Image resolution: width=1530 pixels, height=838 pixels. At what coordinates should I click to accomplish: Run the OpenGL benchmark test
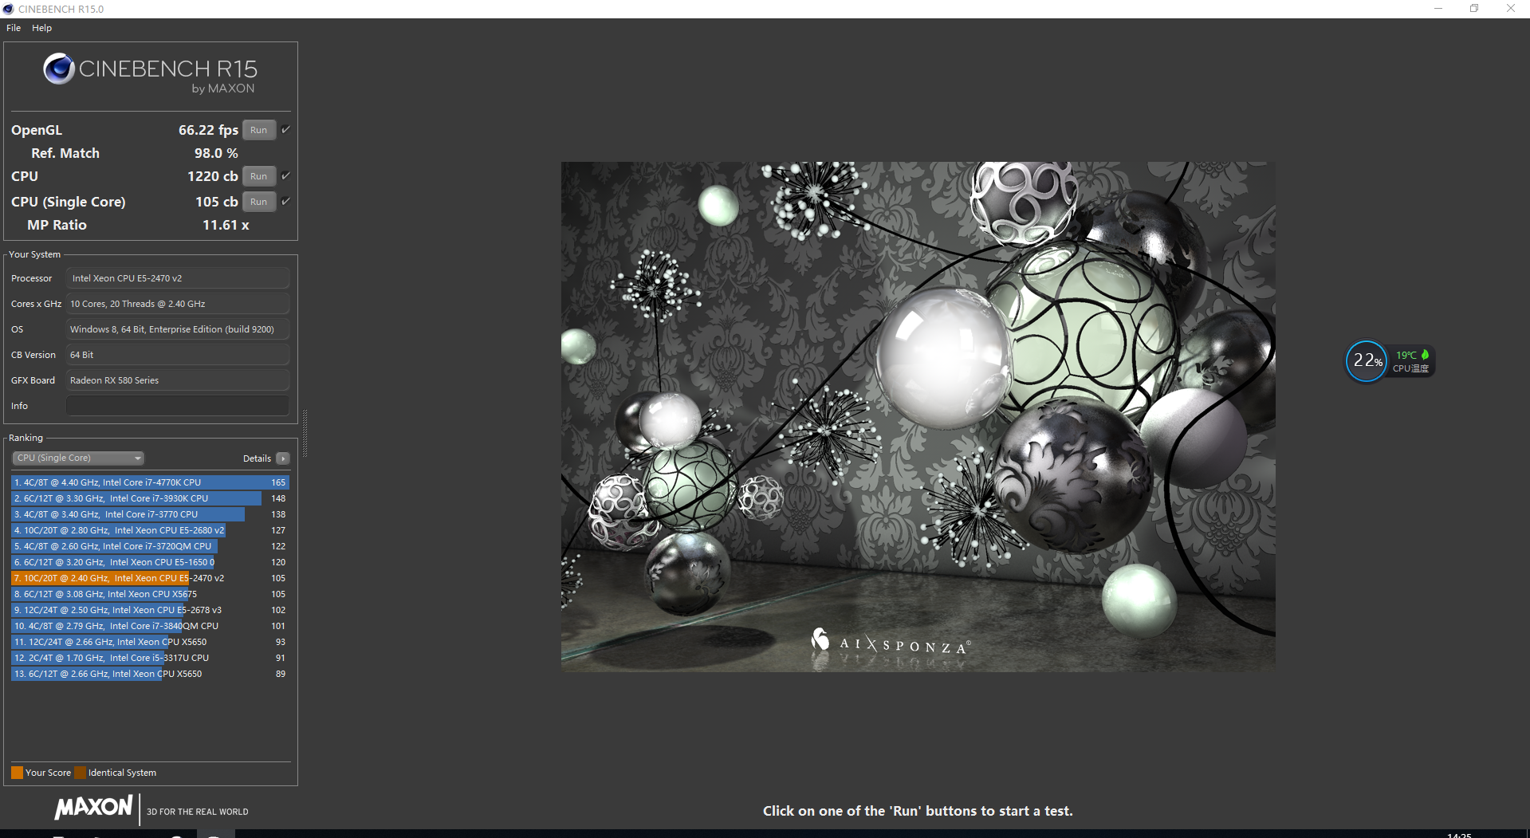click(x=259, y=130)
